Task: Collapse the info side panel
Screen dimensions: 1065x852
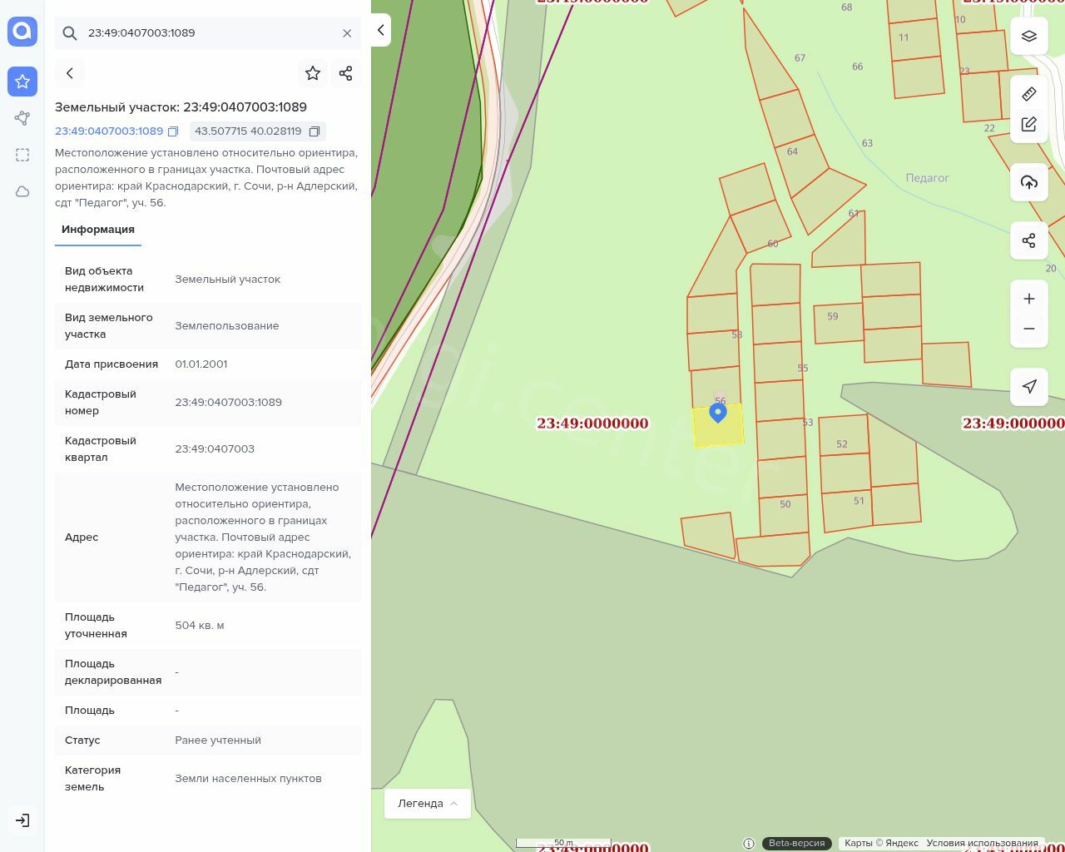Action: [381, 30]
